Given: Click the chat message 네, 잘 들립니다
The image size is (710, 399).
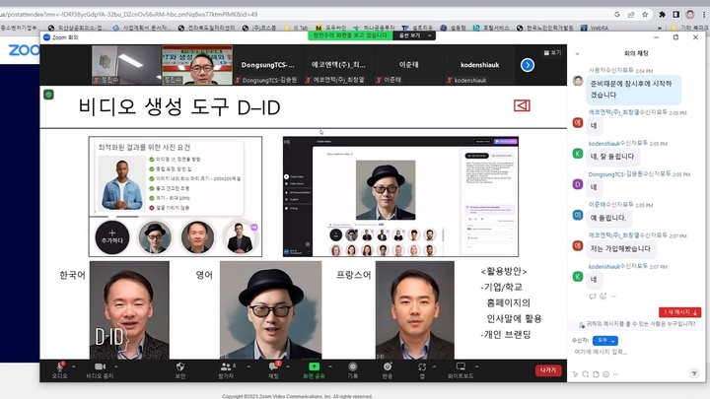Looking at the screenshot, I should 612,156.
